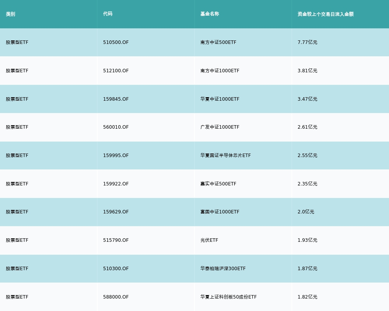
Task: Select code 159845.OF
Action: tap(116, 99)
